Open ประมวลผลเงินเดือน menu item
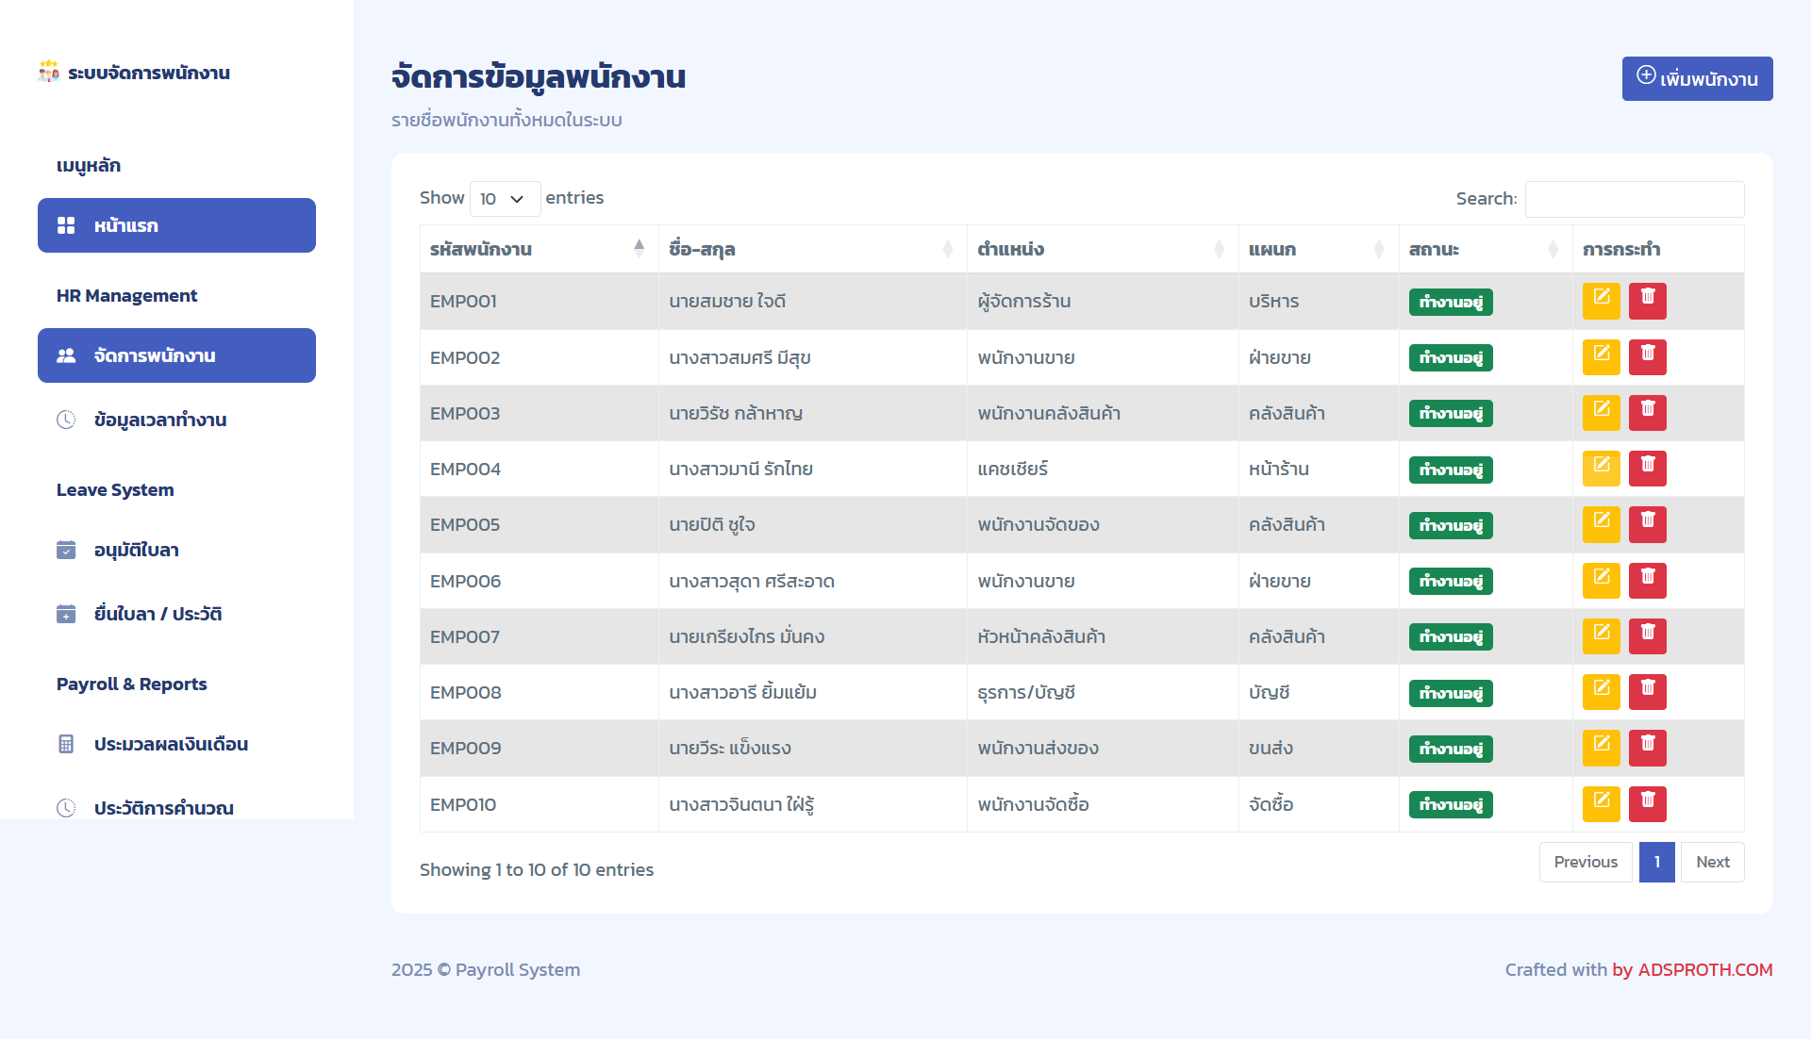 pos(176,744)
